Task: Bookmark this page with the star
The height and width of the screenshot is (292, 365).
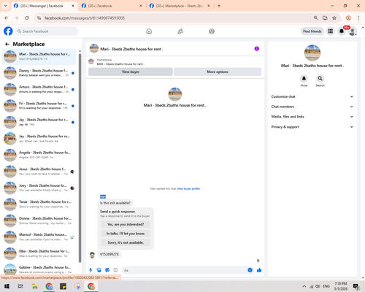Action: tap(334, 18)
